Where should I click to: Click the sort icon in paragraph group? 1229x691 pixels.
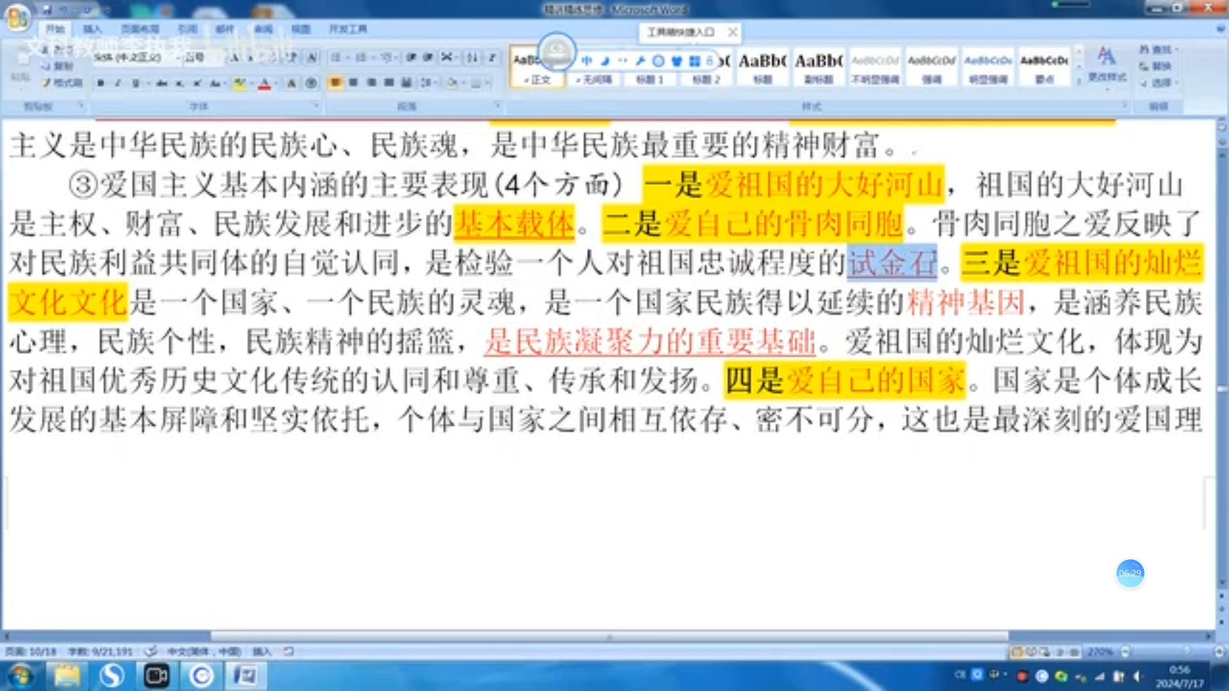472,58
